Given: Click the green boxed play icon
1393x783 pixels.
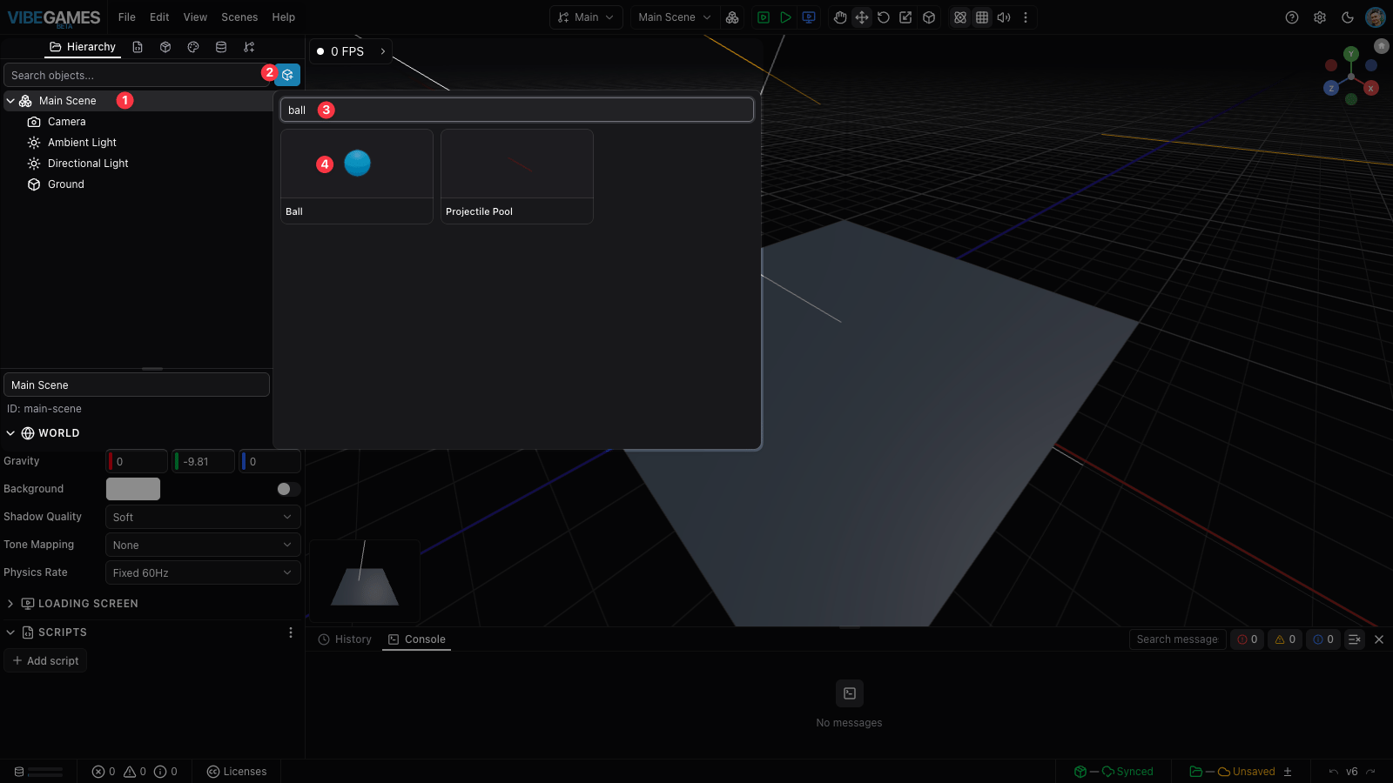Looking at the screenshot, I should 764,17.
